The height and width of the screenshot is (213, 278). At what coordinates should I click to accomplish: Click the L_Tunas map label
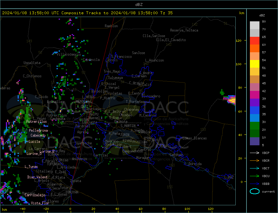click(31, 167)
